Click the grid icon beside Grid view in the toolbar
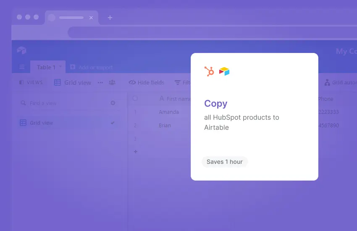The height and width of the screenshot is (231, 357). [58, 82]
